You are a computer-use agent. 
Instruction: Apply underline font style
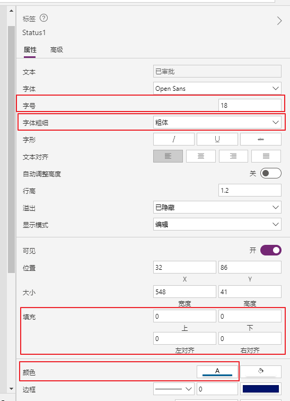pos(217,139)
